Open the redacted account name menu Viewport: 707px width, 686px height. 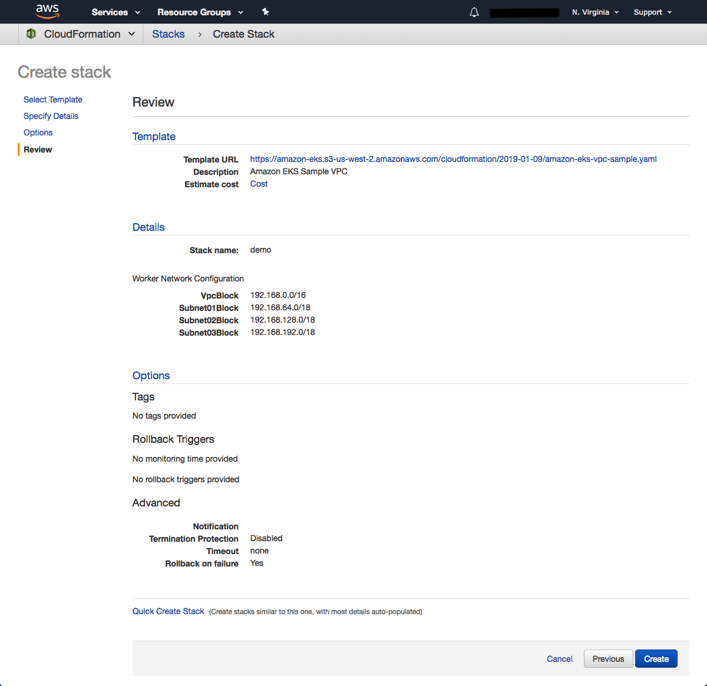524,12
